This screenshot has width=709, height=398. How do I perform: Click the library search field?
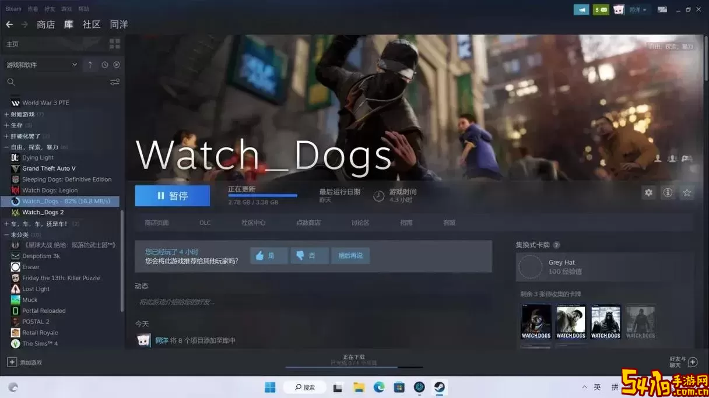click(x=57, y=82)
